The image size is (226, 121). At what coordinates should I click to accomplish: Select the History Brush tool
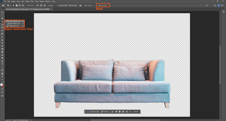(x=2, y=43)
